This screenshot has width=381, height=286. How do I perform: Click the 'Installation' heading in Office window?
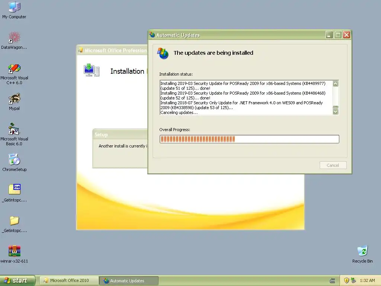127,71
